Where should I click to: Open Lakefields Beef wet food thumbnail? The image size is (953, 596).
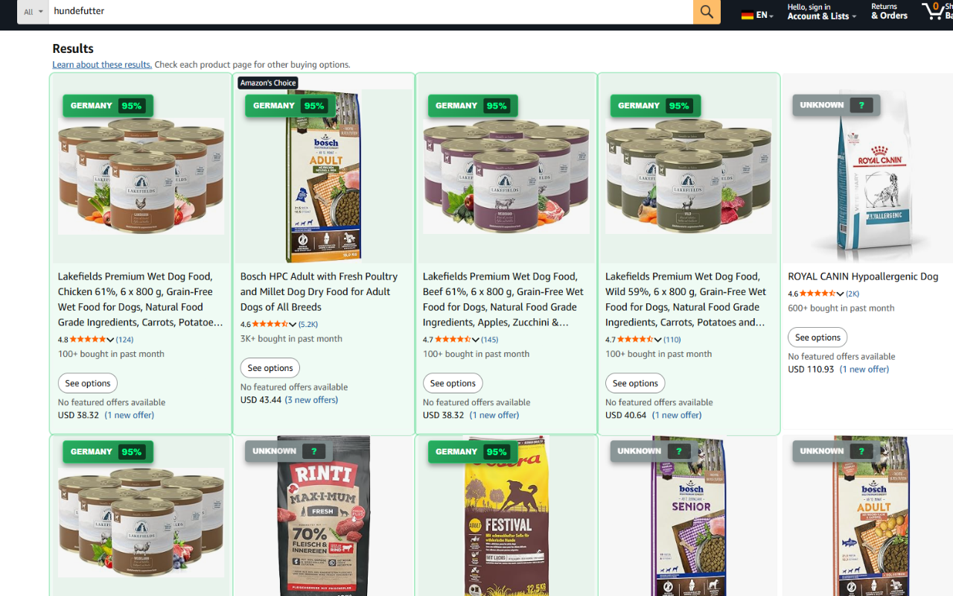click(506, 177)
